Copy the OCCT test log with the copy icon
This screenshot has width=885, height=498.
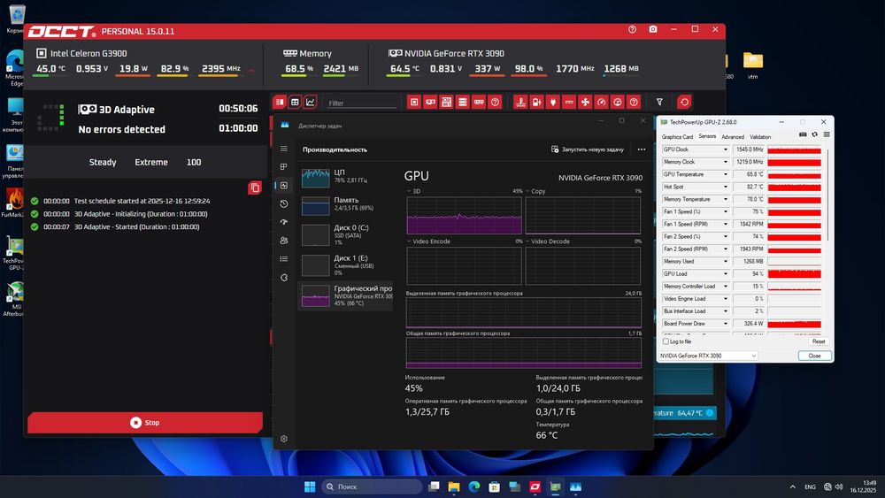click(x=255, y=188)
